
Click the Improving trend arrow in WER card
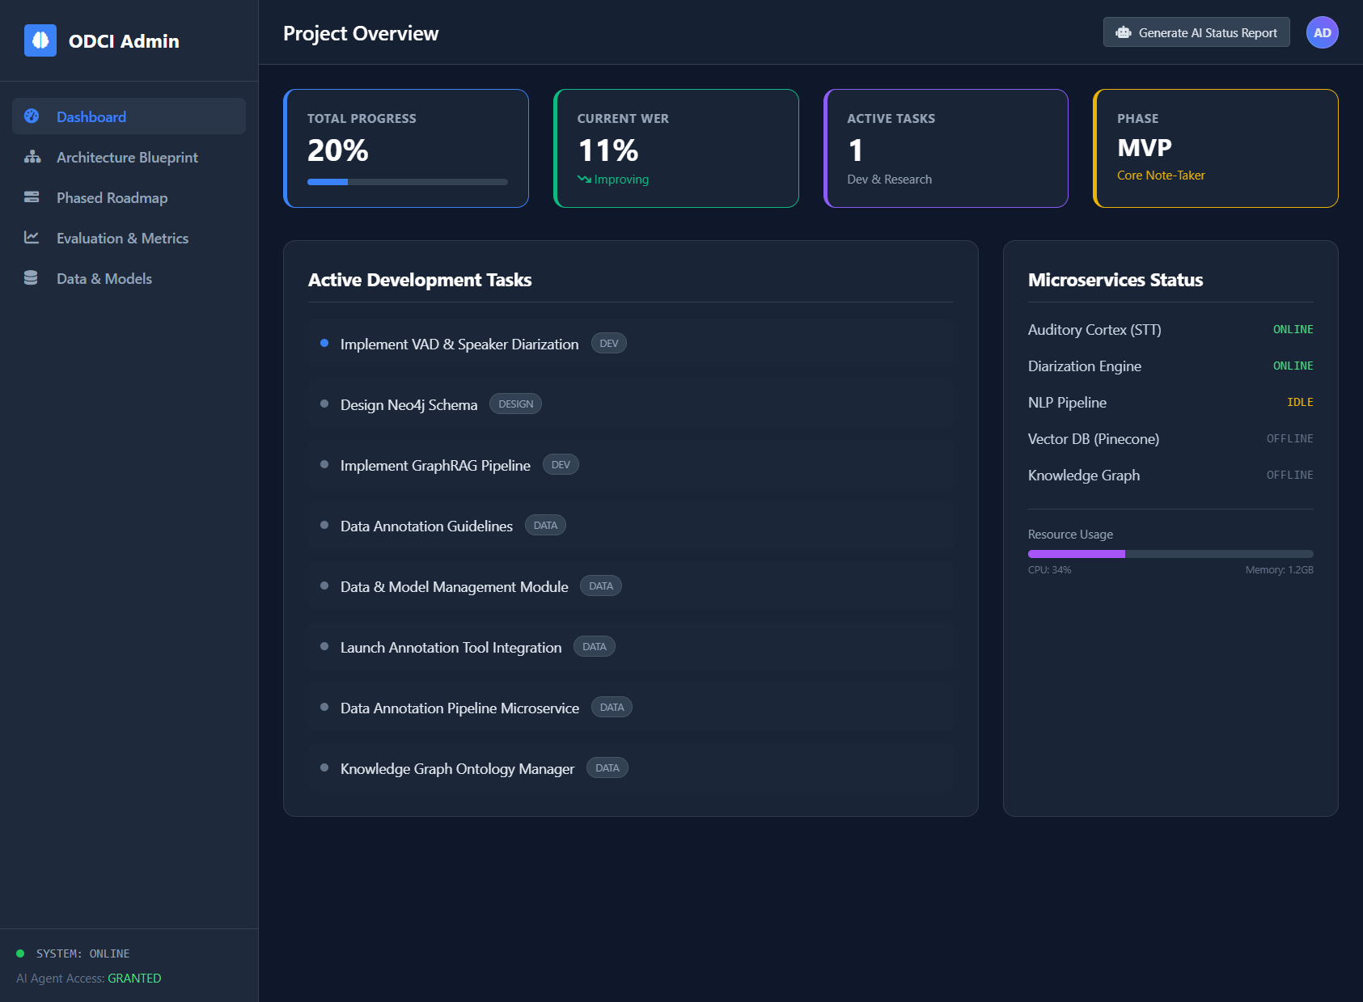(584, 179)
